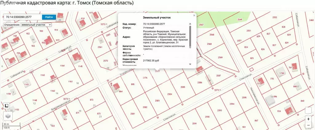Click the cadastral value 217562.35 руб
This screenshot has width=315, height=130.
pyautogui.click(x=151, y=60)
